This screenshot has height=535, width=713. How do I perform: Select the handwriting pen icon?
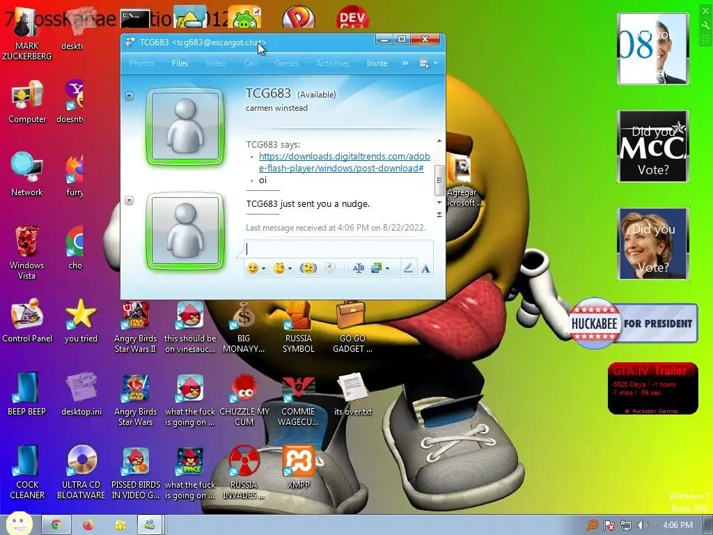[408, 268]
